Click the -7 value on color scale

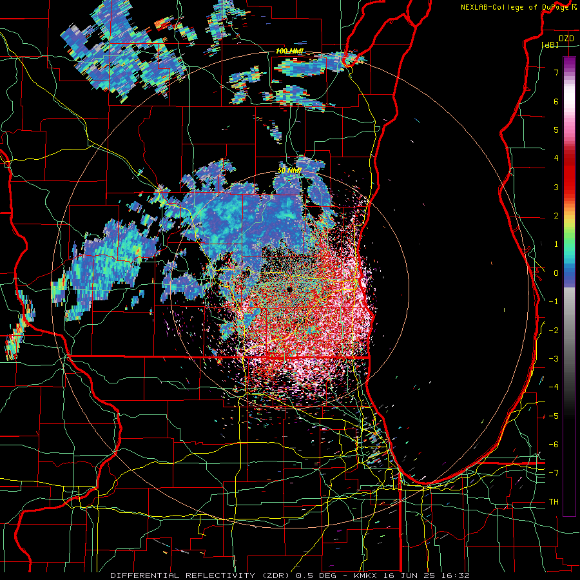(x=554, y=473)
